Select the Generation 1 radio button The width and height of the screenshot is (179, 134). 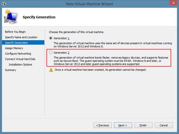[x=51, y=38]
